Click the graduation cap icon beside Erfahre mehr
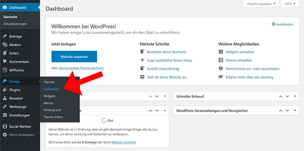 tap(221, 77)
